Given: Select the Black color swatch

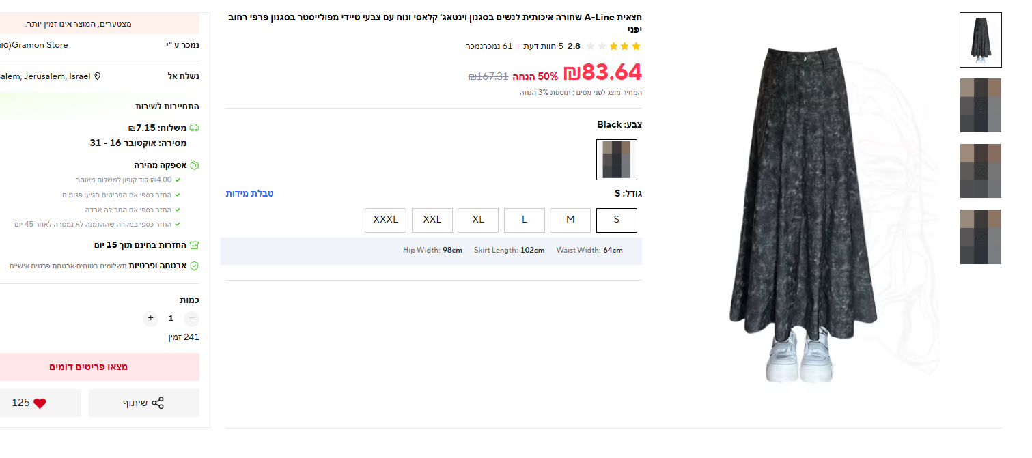Looking at the screenshot, I should [x=616, y=160].
